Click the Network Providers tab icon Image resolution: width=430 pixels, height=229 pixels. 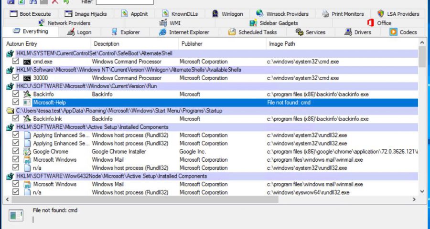[42, 23]
